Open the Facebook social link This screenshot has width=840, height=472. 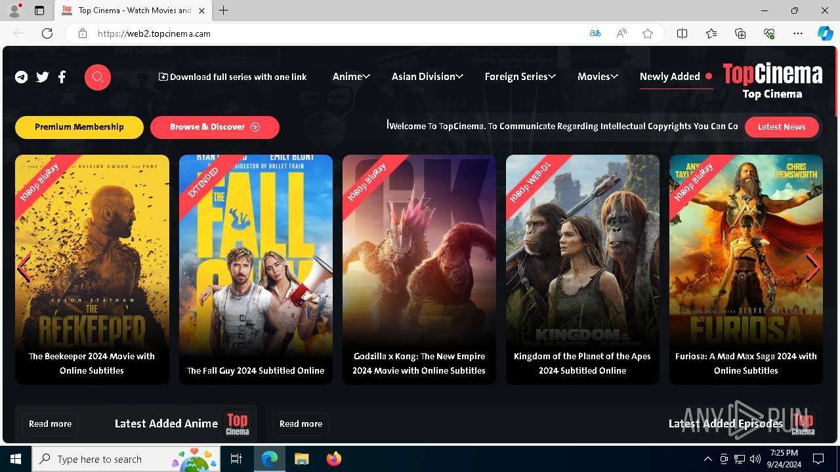(62, 77)
